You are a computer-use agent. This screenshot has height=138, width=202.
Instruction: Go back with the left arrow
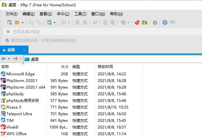4,59
